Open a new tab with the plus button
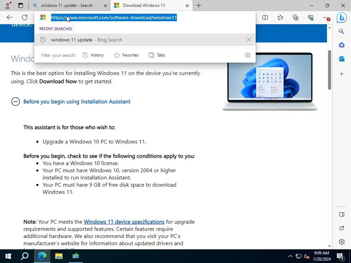Image resolution: width=351 pixels, height=263 pixels. coord(198,5)
